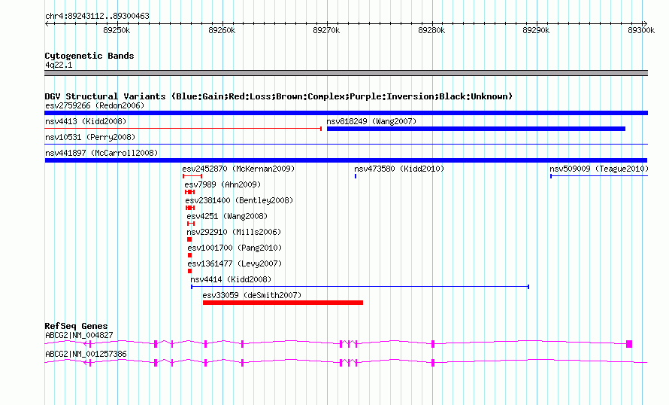Select the blue esv2759266 gain bar
This screenshot has height=405, width=669.
pos(346,113)
